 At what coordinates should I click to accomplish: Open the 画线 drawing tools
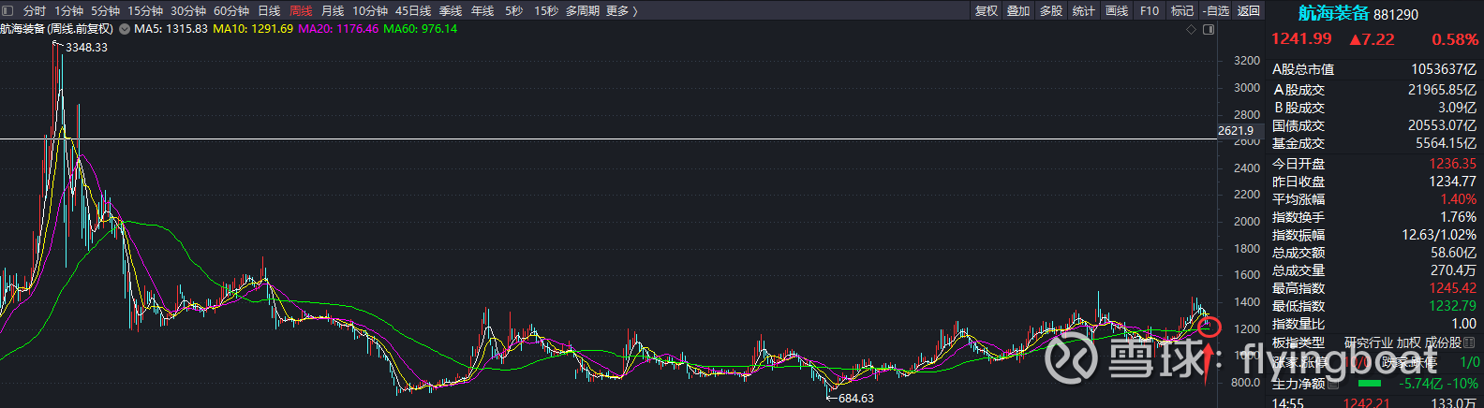(1117, 11)
